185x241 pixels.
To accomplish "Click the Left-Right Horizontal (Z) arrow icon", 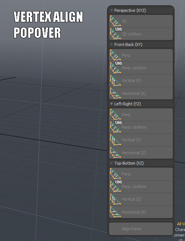I will pyautogui.click(x=115, y=152).
